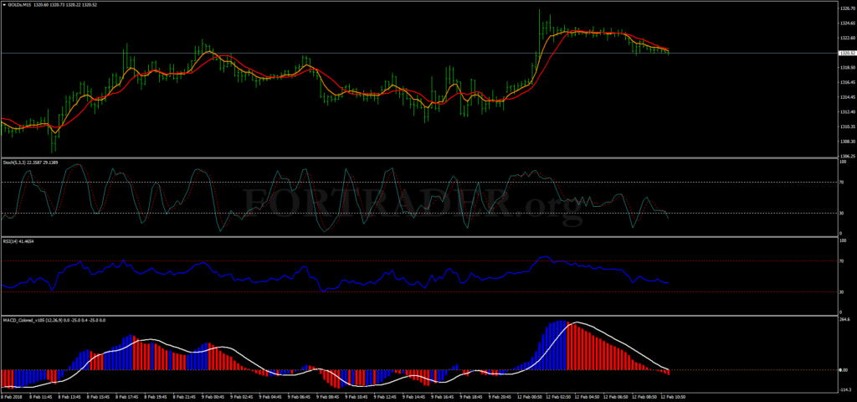This screenshot has width=857, height=402.
Task: Click the 70 level label in Stoch panel
Action: click(x=842, y=182)
